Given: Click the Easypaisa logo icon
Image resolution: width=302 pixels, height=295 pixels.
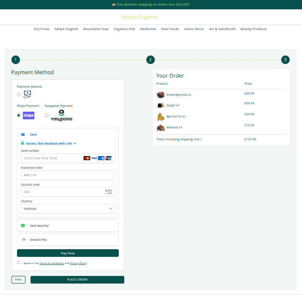Looking at the screenshot, I should (x=62, y=115).
